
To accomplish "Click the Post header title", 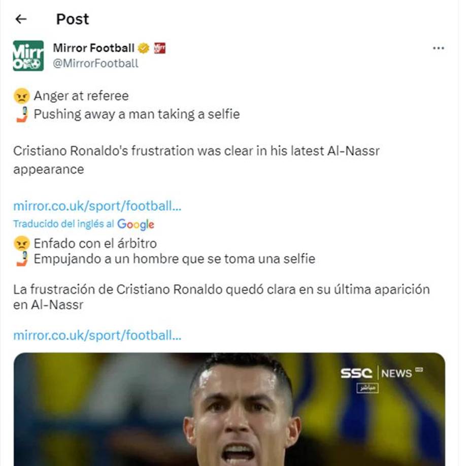I will (x=72, y=19).
